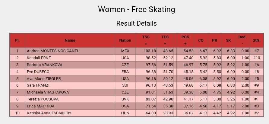Open Sara FRANZI's entry
The image size is (269, 124).
[38, 85]
